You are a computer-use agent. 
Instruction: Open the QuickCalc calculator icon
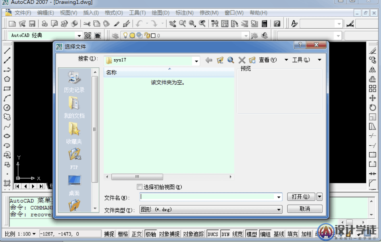[265, 24]
